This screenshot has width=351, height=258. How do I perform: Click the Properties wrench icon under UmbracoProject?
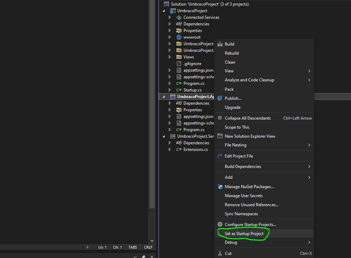click(179, 31)
